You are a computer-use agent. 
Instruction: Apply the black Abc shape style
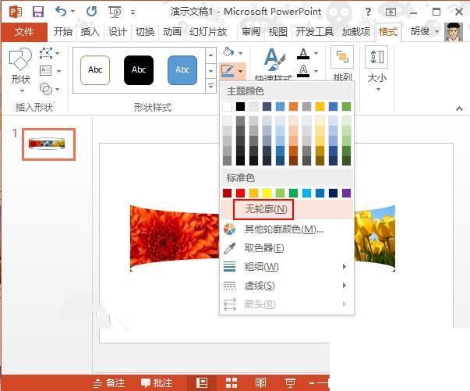[139, 70]
